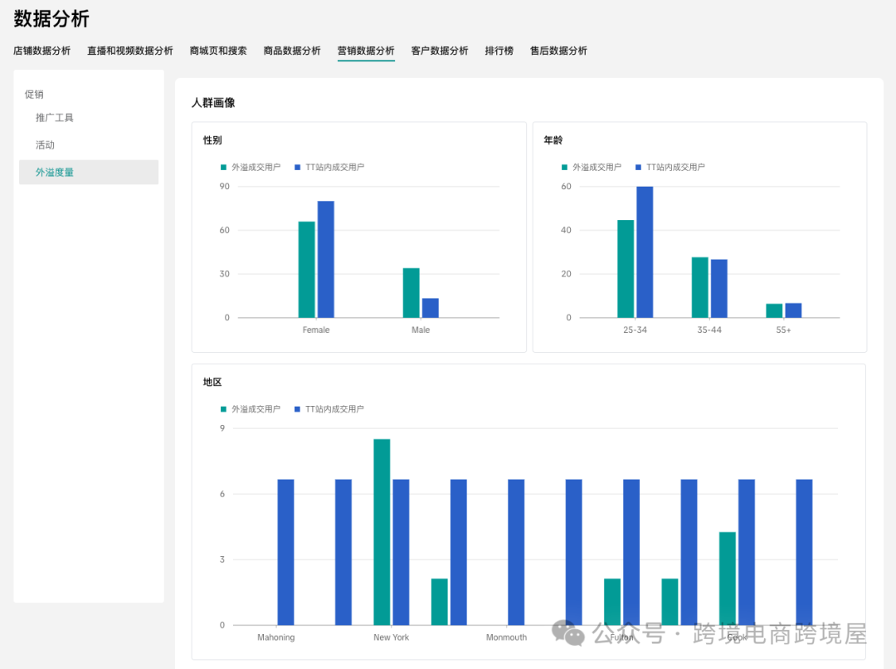The width and height of the screenshot is (896, 669).
Task: Click the 排行榜 tab
Action: pyautogui.click(x=499, y=51)
